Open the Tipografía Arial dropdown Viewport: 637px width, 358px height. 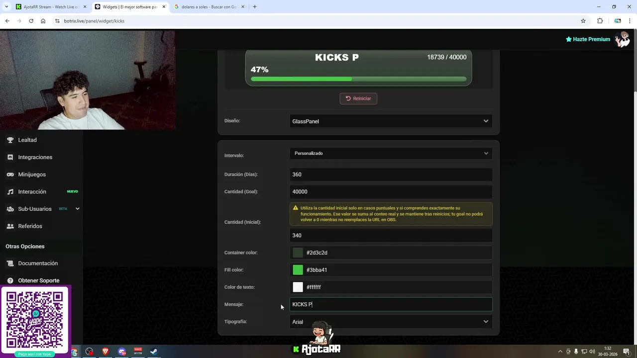click(391, 322)
